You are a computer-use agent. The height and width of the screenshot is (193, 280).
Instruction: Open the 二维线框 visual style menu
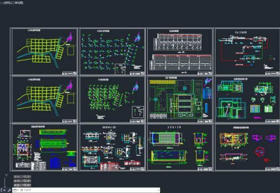18,3
